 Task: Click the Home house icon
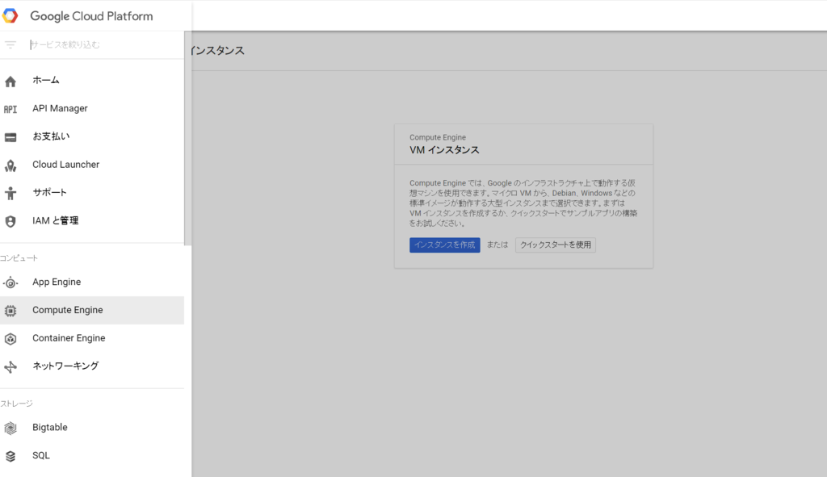pyautogui.click(x=10, y=82)
